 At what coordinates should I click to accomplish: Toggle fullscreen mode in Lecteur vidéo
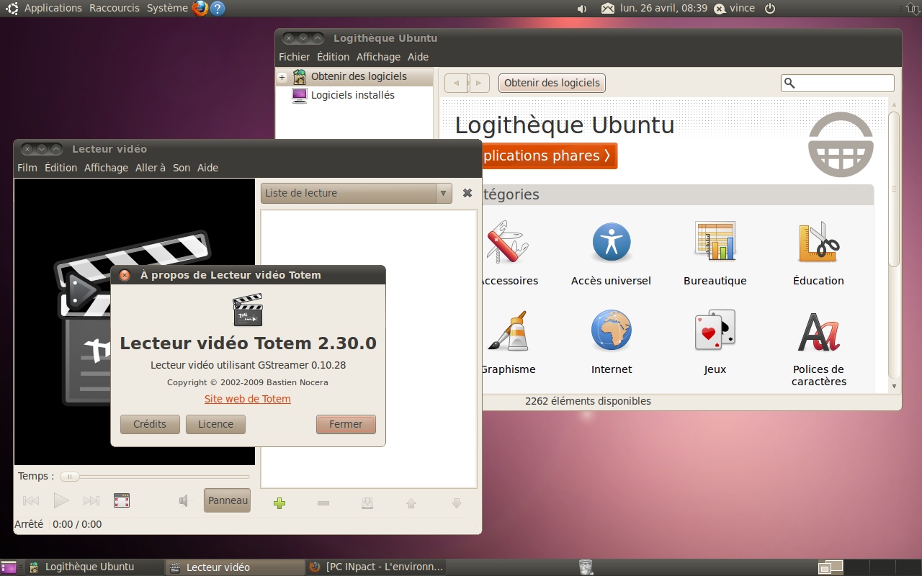click(122, 500)
